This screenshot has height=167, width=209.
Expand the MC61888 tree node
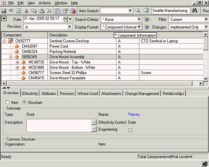pos(17,67)
